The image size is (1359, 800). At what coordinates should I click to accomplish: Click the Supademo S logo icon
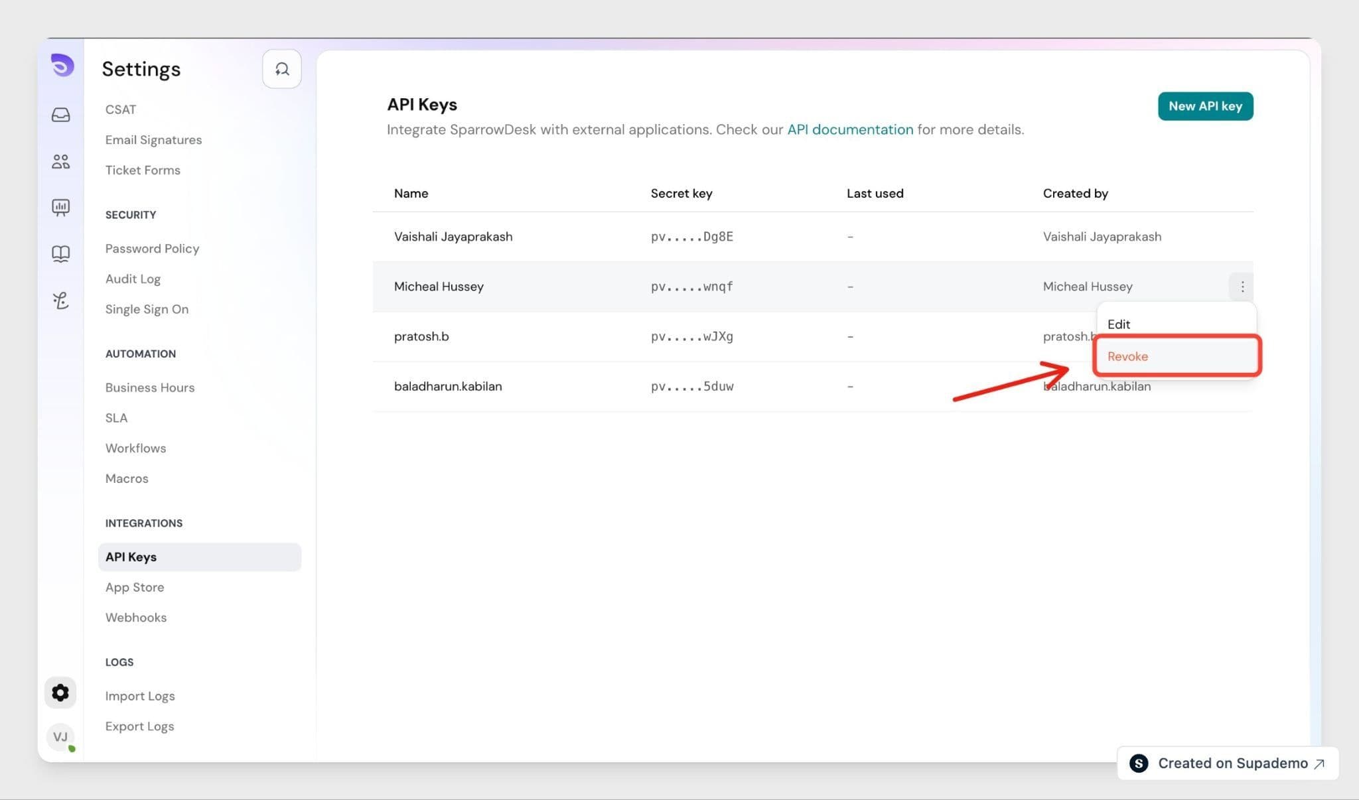[x=1139, y=764]
